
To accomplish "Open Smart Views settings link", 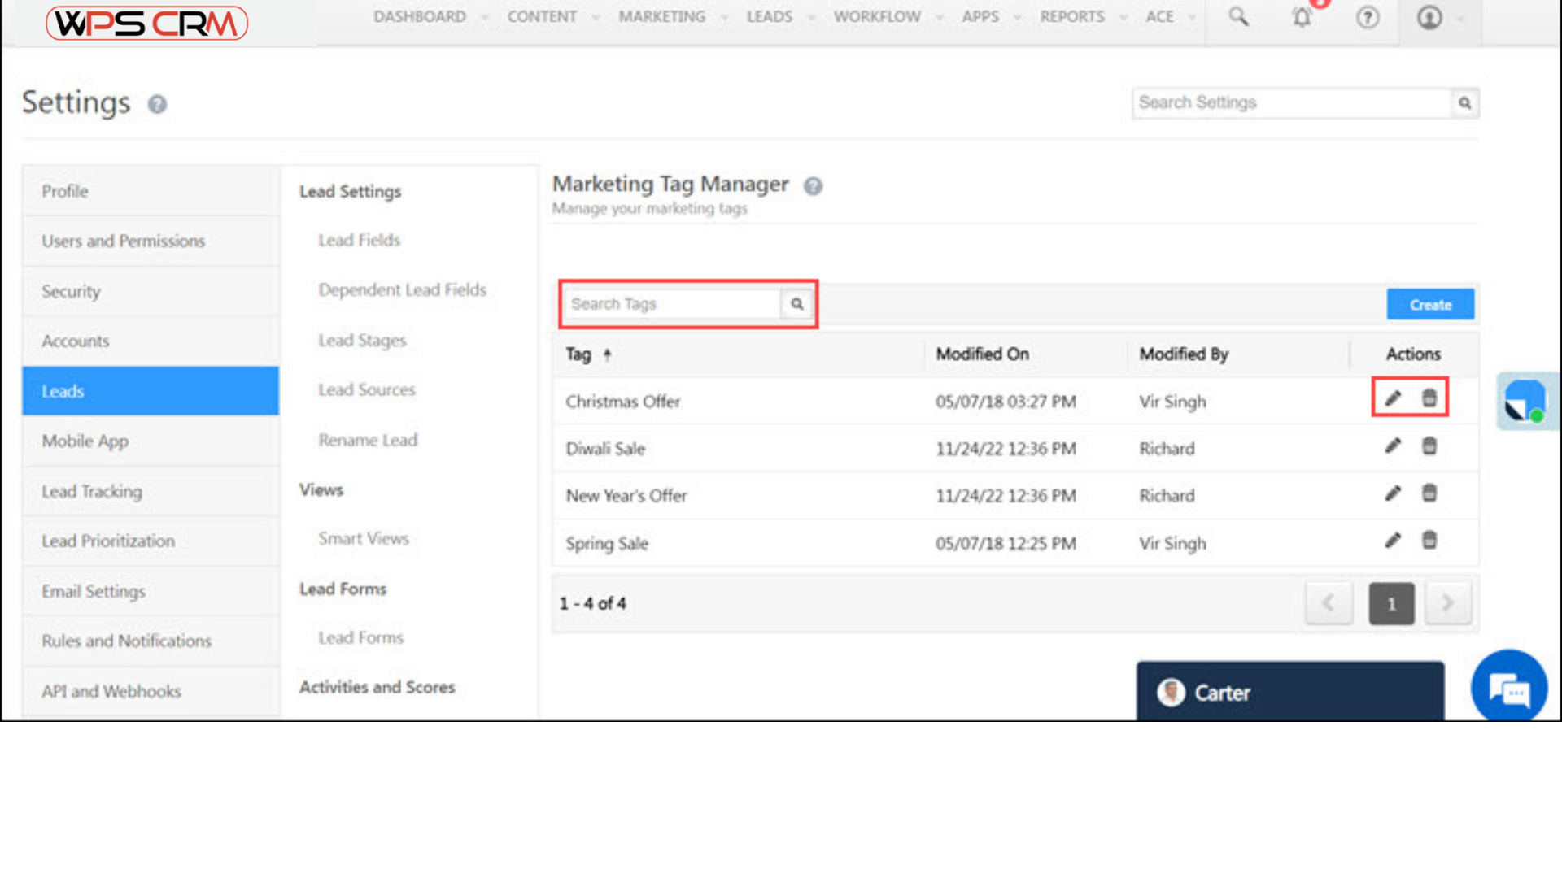I will (364, 538).
